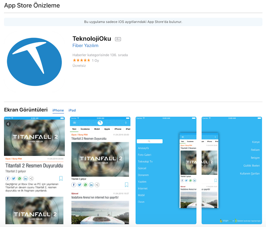
Task: Click the search field in third screenshot
Action: tap(149, 141)
